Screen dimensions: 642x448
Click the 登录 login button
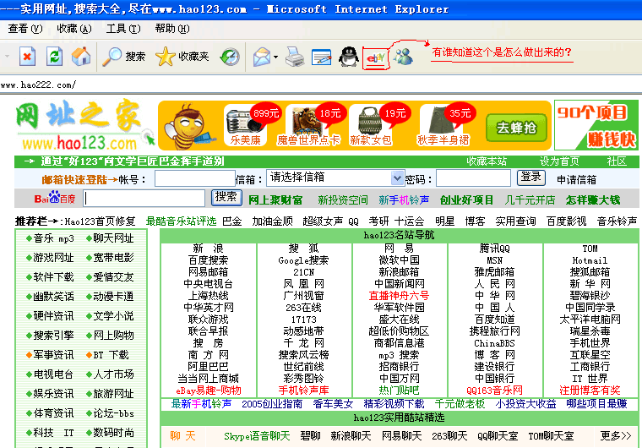tap(531, 178)
